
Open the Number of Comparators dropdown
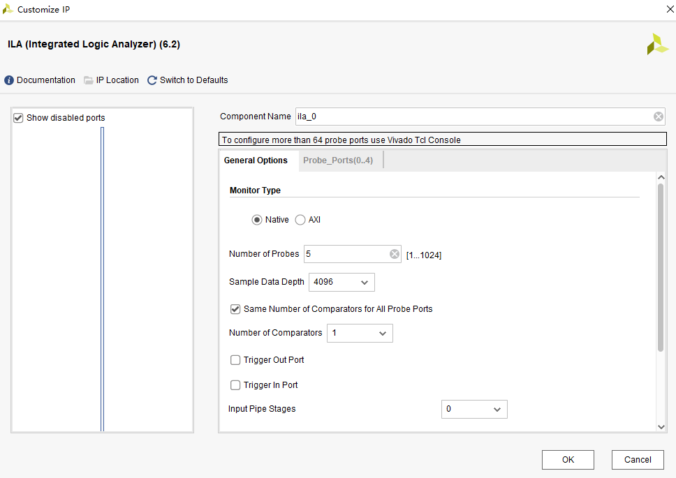(x=360, y=334)
